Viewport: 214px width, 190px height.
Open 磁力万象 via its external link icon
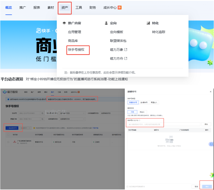[x=126, y=50]
